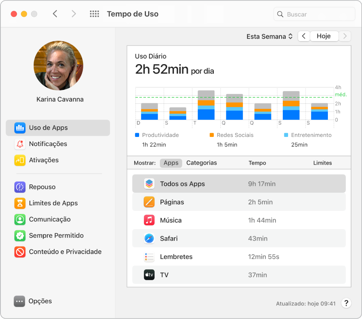Select the Sempre Permitido checkmark icon
This screenshot has height=319, width=362.
point(20,236)
